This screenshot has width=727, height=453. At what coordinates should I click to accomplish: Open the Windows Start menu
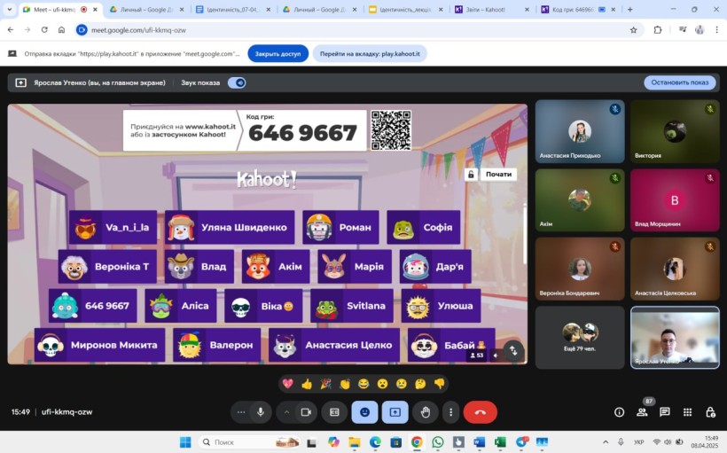(x=185, y=441)
